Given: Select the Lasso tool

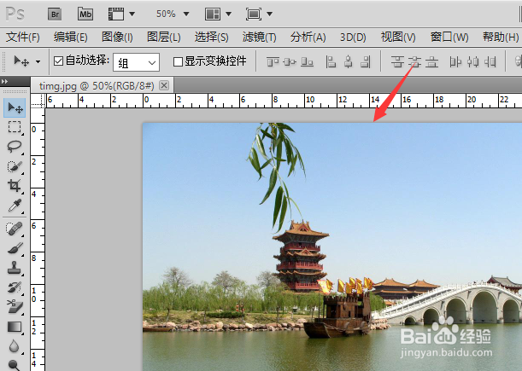Looking at the screenshot, I should pyautogui.click(x=15, y=147).
